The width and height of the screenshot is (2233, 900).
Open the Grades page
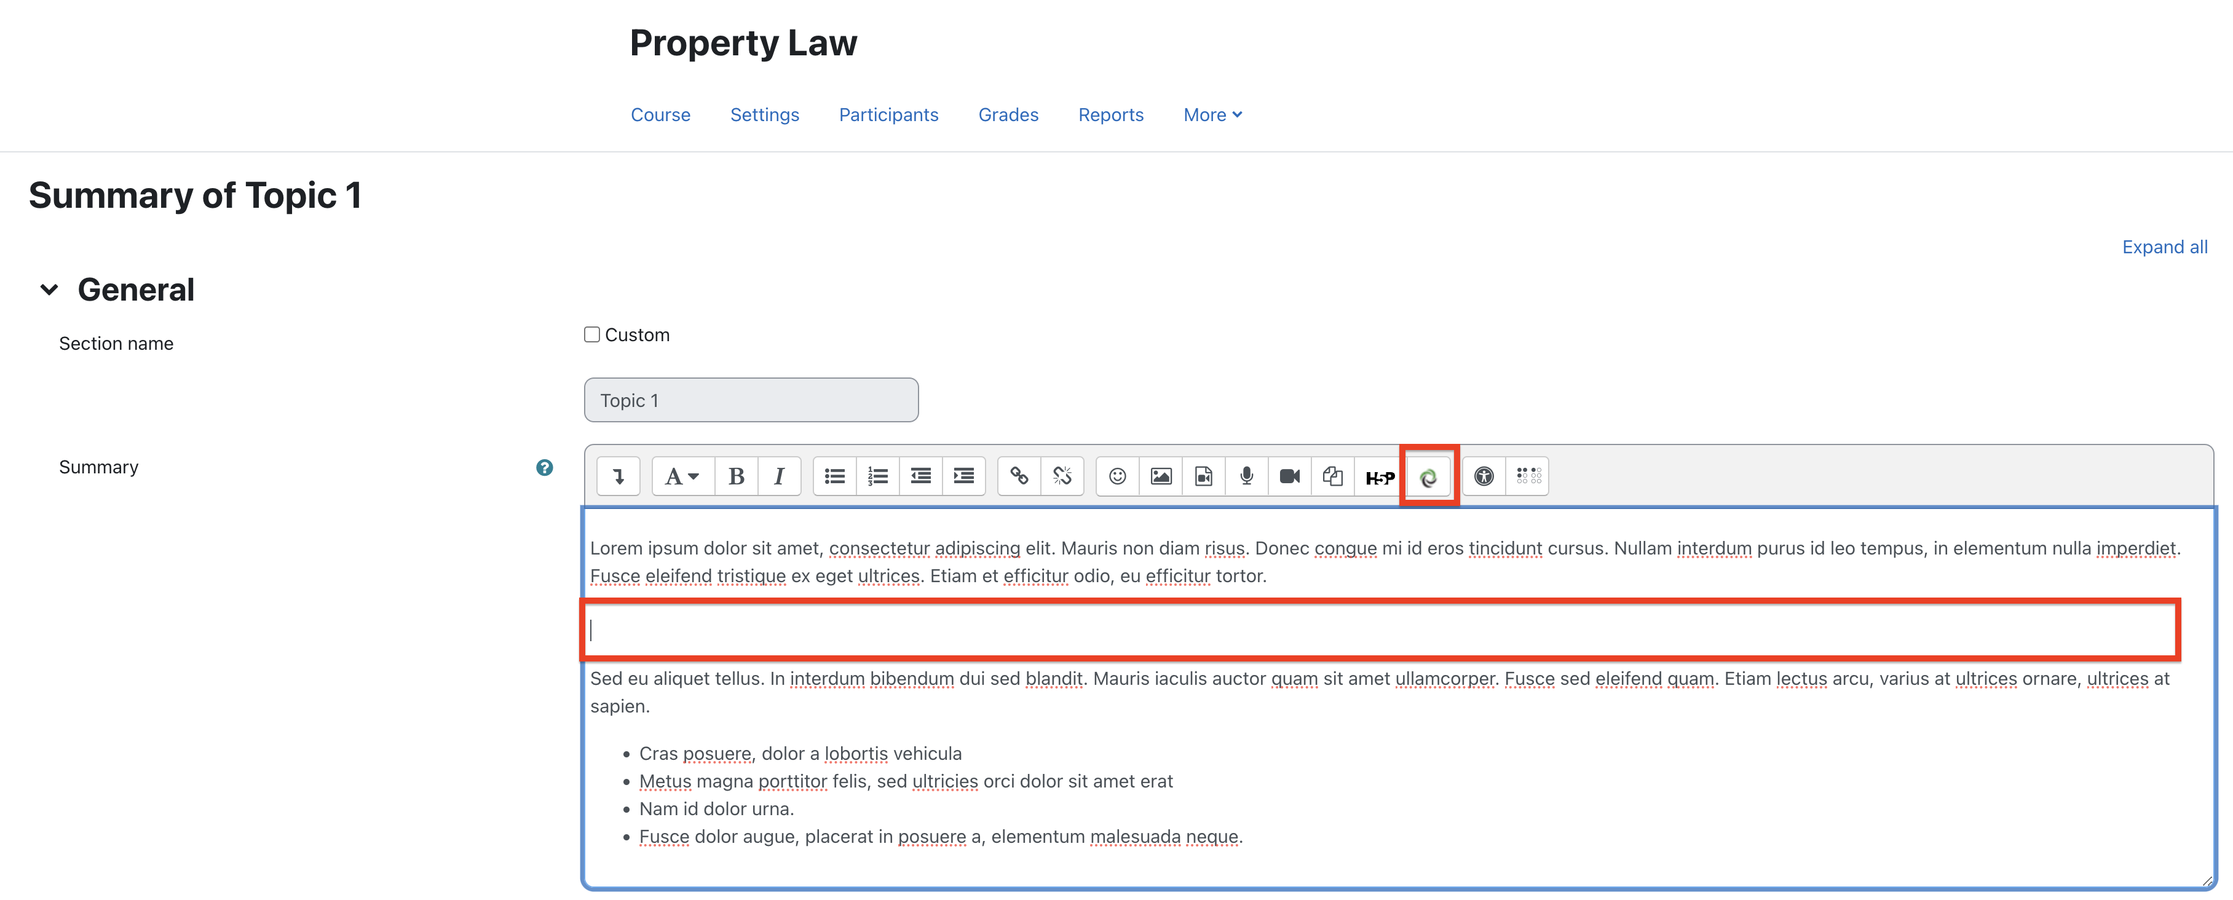coord(1008,114)
